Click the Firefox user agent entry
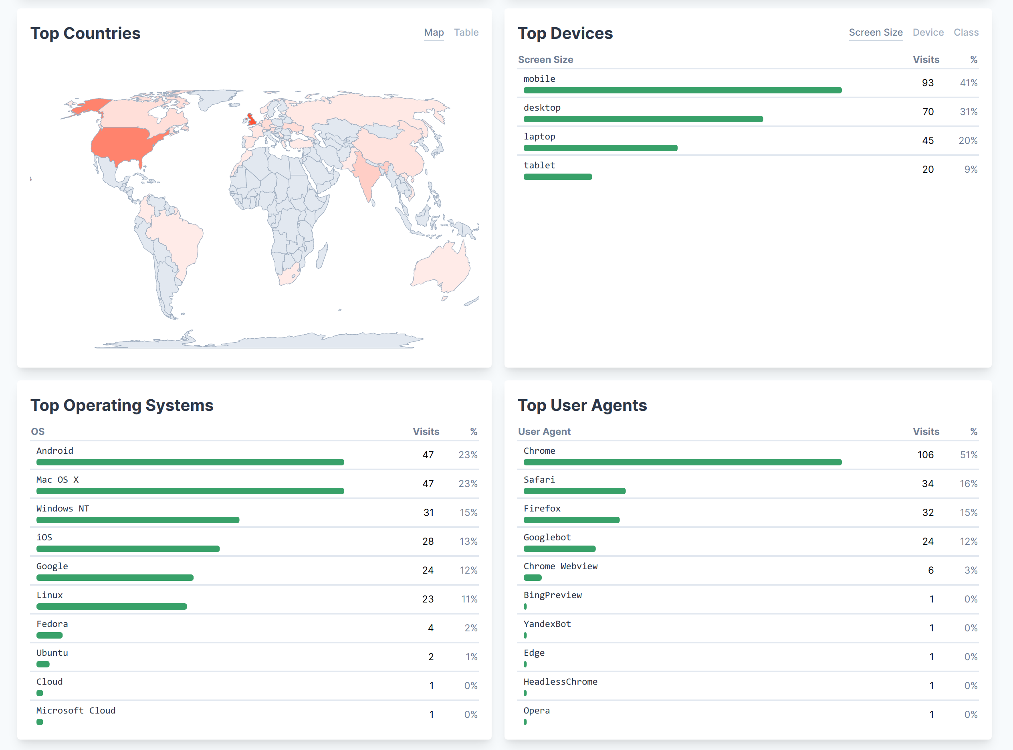 [542, 508]
